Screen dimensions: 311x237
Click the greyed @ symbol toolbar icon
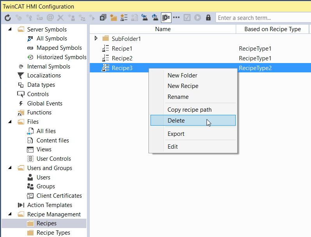click(50, 18)
